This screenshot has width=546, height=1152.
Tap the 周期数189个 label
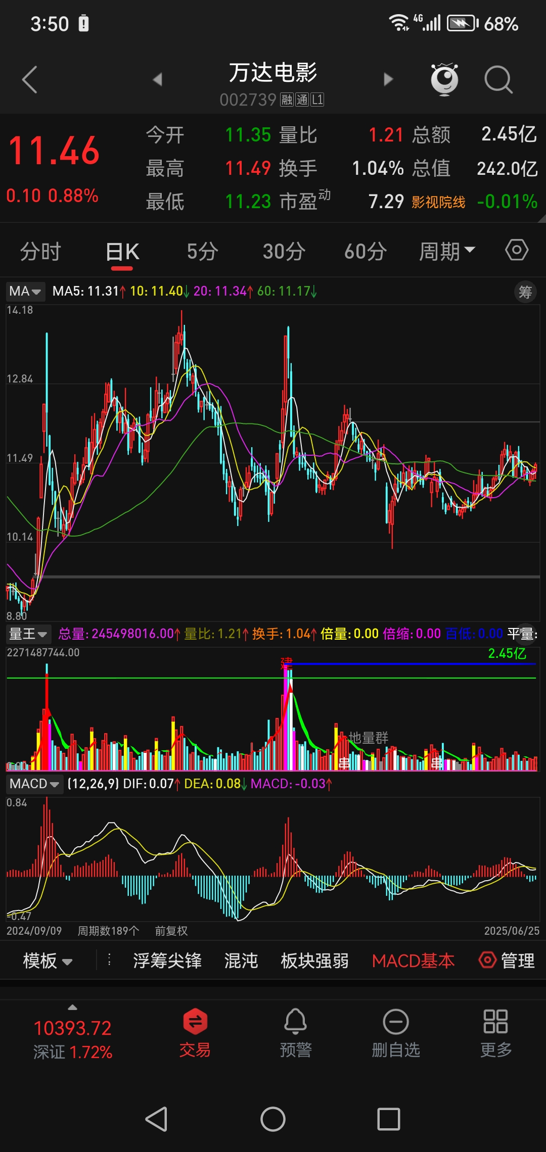(108, 931)
